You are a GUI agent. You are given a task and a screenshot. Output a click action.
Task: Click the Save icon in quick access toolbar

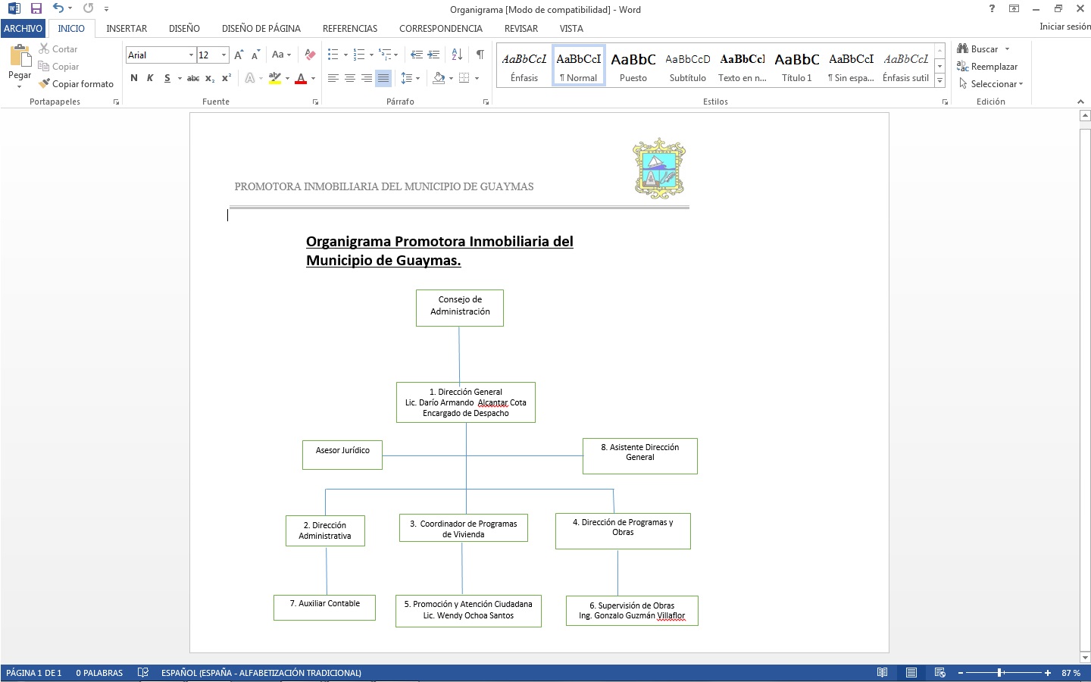point(36,8)
